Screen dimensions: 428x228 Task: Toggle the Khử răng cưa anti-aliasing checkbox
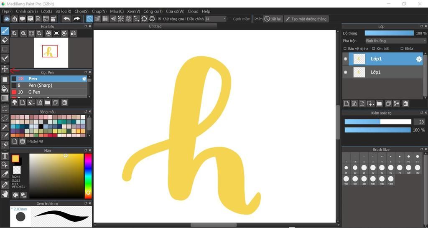[160, 19]
